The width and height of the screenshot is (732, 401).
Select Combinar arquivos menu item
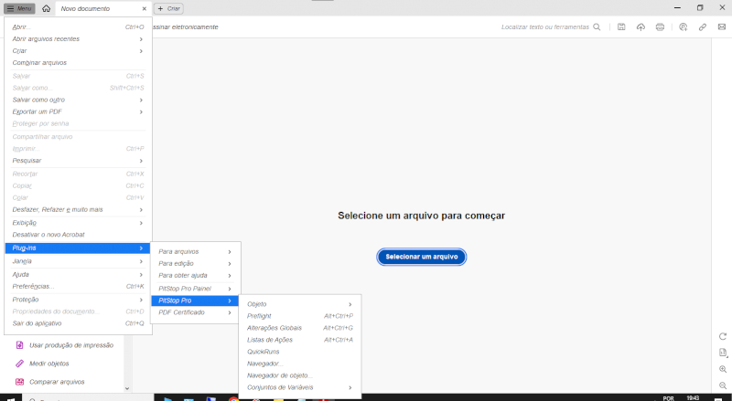click(x=78, y=62)
